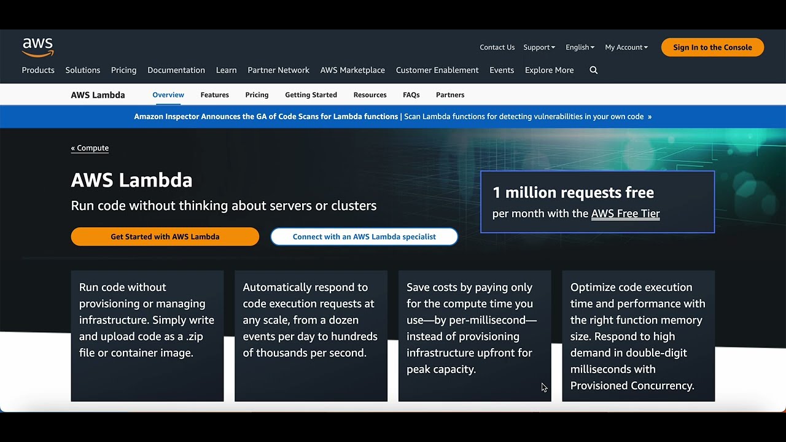Switch to the Features tab
This screenshot has height=442, width=786.
pyautogui.click(x=215, y=95)
